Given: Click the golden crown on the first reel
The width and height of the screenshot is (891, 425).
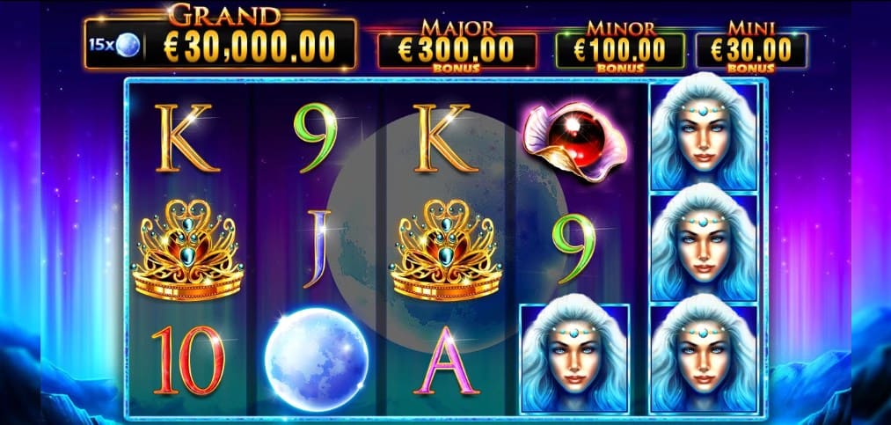Looking at the screenshot, I should pyautogui.click(x=188, y=249).
